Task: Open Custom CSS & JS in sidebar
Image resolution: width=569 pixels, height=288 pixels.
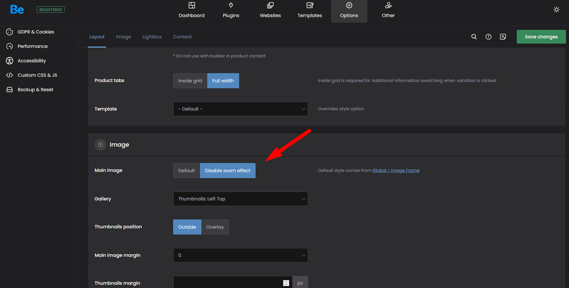Action: pyautogui.click(x=37, y=75)
